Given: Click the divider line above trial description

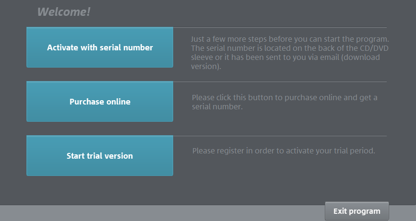Looking at the screenshot, I should (287, 136).
